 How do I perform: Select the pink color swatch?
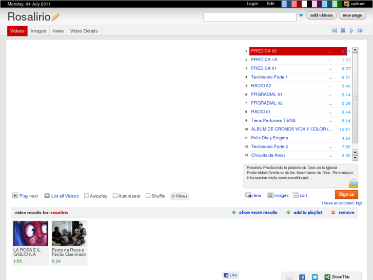click(315, 4)
